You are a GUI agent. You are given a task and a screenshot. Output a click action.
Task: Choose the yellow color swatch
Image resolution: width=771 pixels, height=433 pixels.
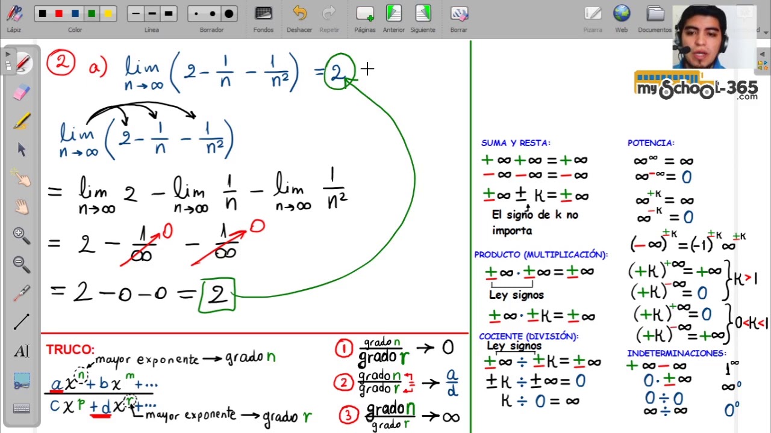point(108,13)
